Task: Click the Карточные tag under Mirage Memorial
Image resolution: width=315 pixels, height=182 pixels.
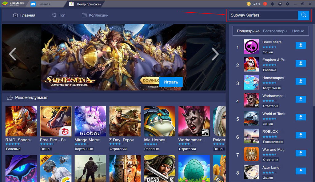Action: (x=84, y=149)
